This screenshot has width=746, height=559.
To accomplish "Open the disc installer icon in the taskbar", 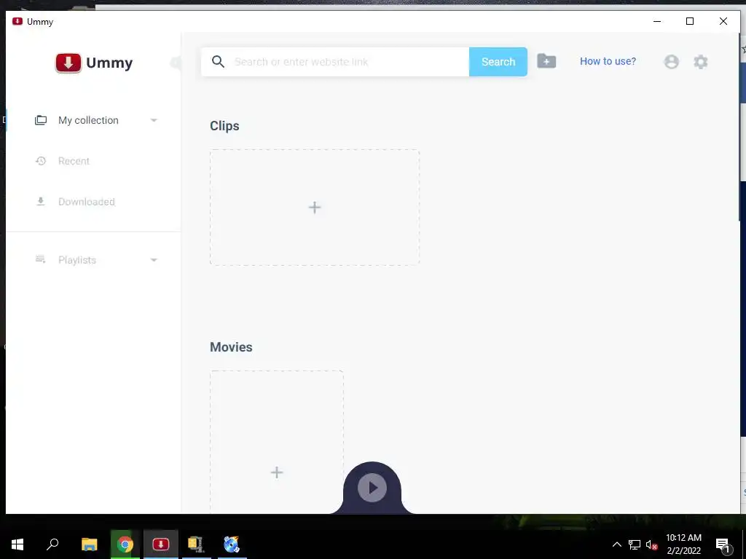I will click(232, 544).
